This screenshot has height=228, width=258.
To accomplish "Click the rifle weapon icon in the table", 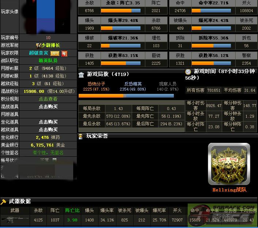I will pos(15,220).
